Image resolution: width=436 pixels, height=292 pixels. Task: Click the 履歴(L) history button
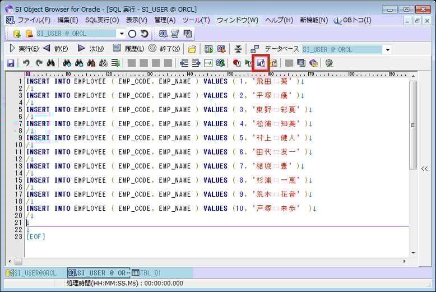tap(128, 49)
